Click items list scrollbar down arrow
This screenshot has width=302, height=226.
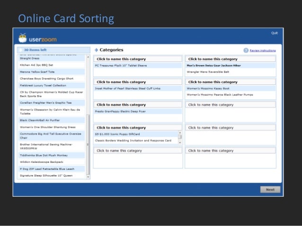tap(88, 177)
